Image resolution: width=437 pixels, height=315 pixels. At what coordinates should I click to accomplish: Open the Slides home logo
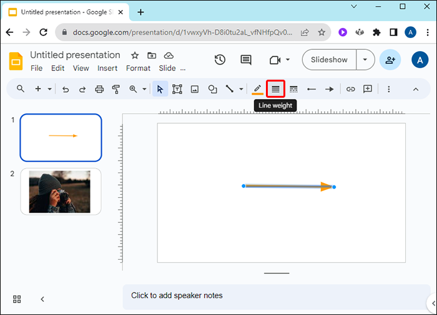pos(16,61)
